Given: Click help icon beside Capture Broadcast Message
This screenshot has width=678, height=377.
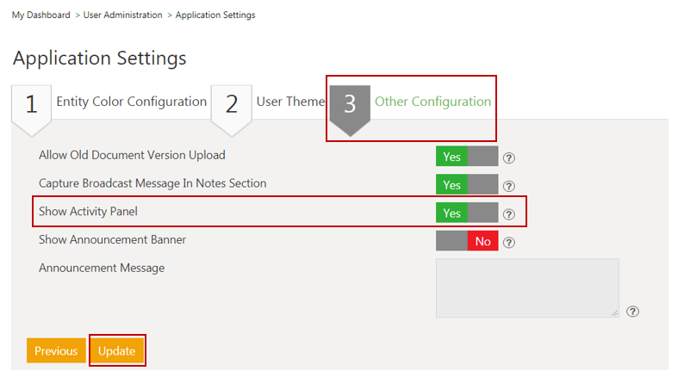Looking at the screenshot, I should [508, 186].
